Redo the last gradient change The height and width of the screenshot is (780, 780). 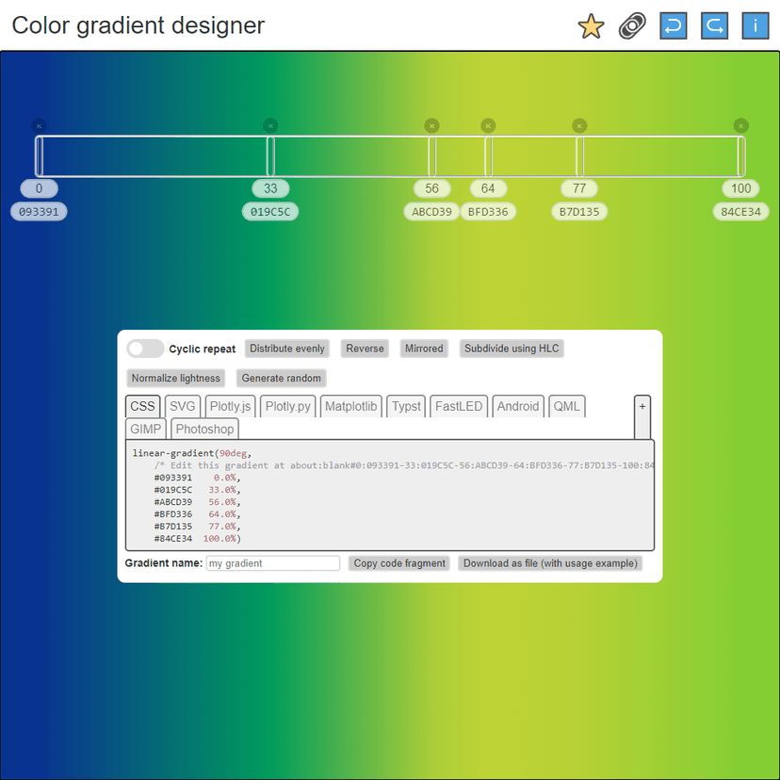pyautogui.click(x=714, y=25)
